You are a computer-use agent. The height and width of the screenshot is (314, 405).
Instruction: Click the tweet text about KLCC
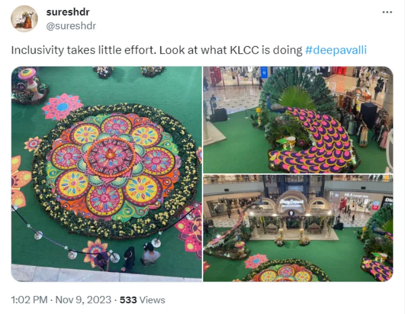(189, 50)
